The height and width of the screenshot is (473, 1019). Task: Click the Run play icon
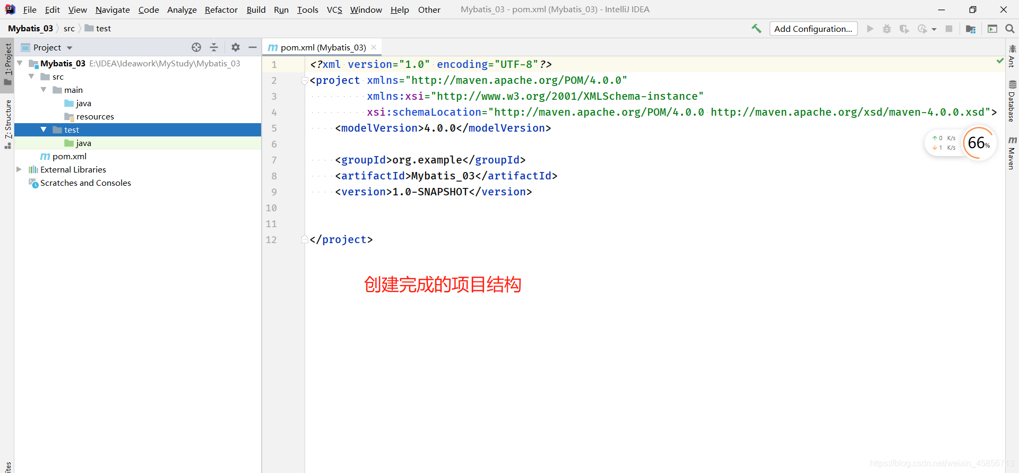pos(870,29)
